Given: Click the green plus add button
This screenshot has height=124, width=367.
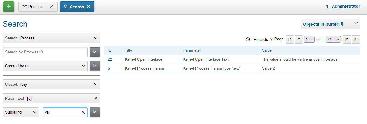Looking at the screenshot, I should pyautogui.click(x=9, y=7).
